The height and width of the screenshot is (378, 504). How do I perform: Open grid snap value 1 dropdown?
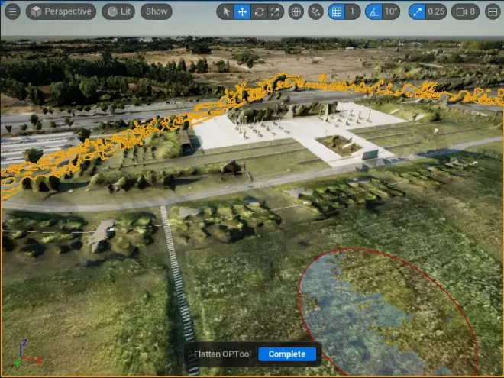(x=353, y=12)
